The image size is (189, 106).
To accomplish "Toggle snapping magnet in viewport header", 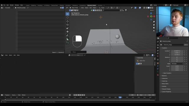I will (112, 8).
